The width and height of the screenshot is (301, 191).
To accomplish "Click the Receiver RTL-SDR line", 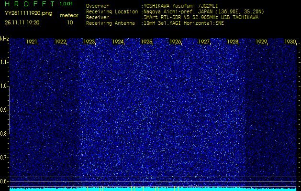I will [172, 18].
